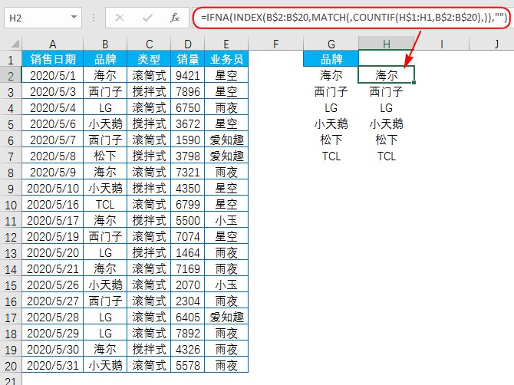Click the Name Box showing H2
Image resolution: width=514 pixels, height=385 pixels.
coord(43,18)
